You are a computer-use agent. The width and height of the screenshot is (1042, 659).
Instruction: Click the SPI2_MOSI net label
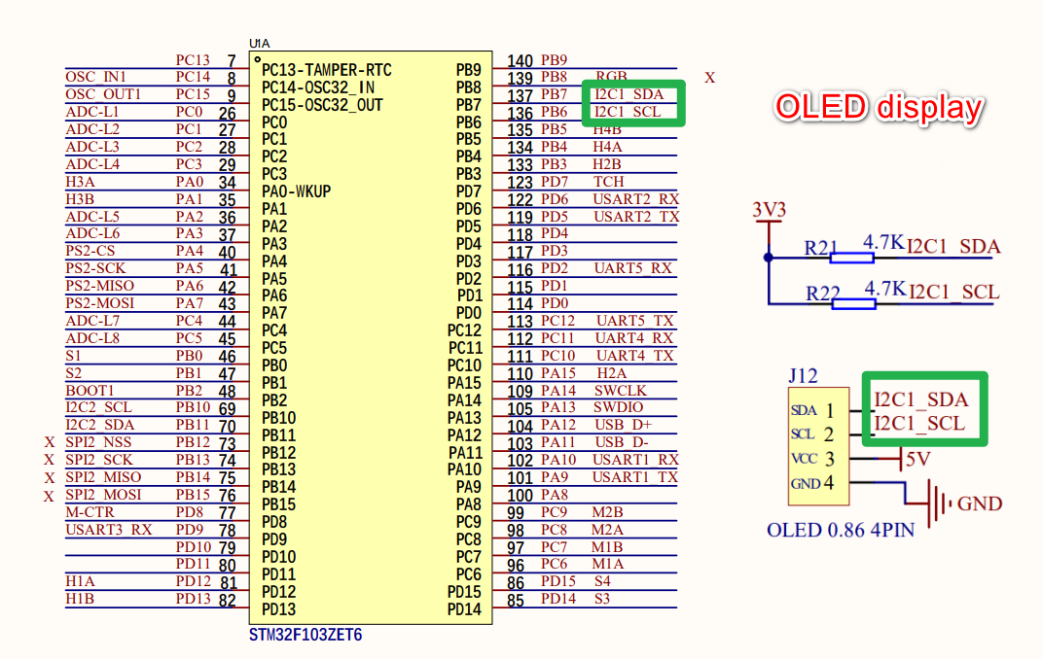103,495
